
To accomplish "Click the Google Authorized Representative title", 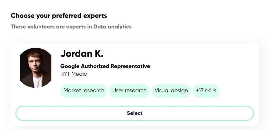I will pos(105,66).
